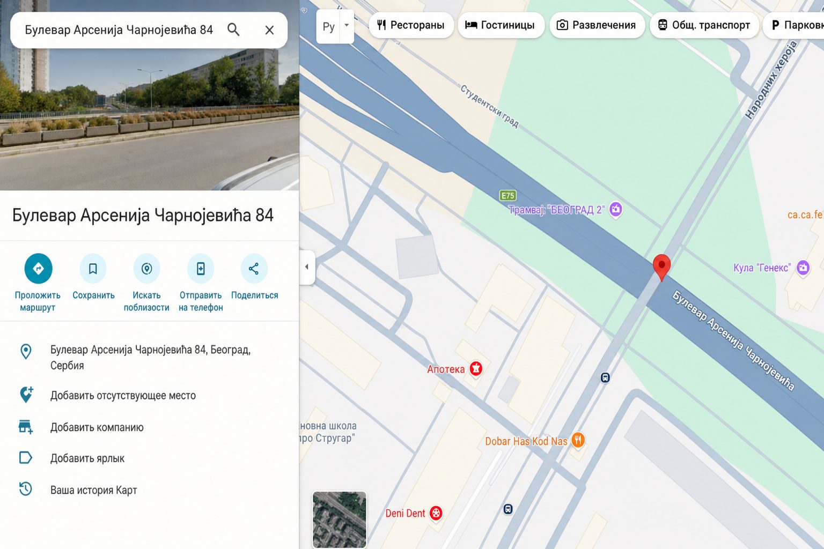Click the Dobar Has Kod Nas restaurant icon
Image resolution: width=824 pixels, height=549 pixels.
point(578,440)
